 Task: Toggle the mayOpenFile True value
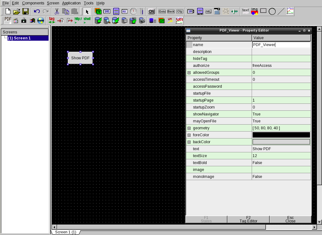pyautogui.click(x=281, y=121)
